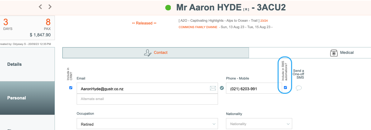Switch to the Medical tab
This screenshot has height=130, width=371.
pos(310,53)
